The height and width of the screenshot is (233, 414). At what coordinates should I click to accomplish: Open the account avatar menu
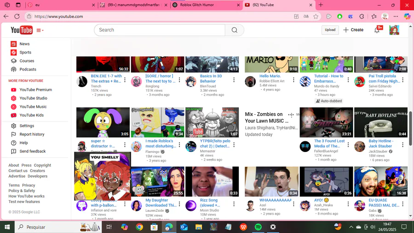(394, 30)
